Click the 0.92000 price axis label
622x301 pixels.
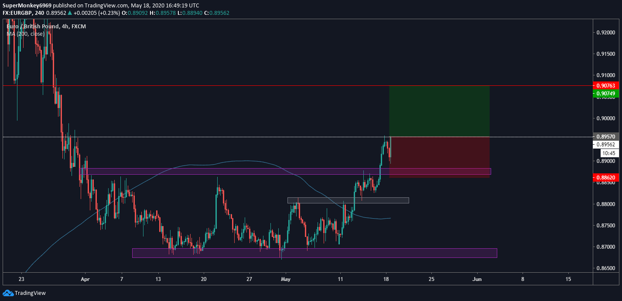pos(605,33)
